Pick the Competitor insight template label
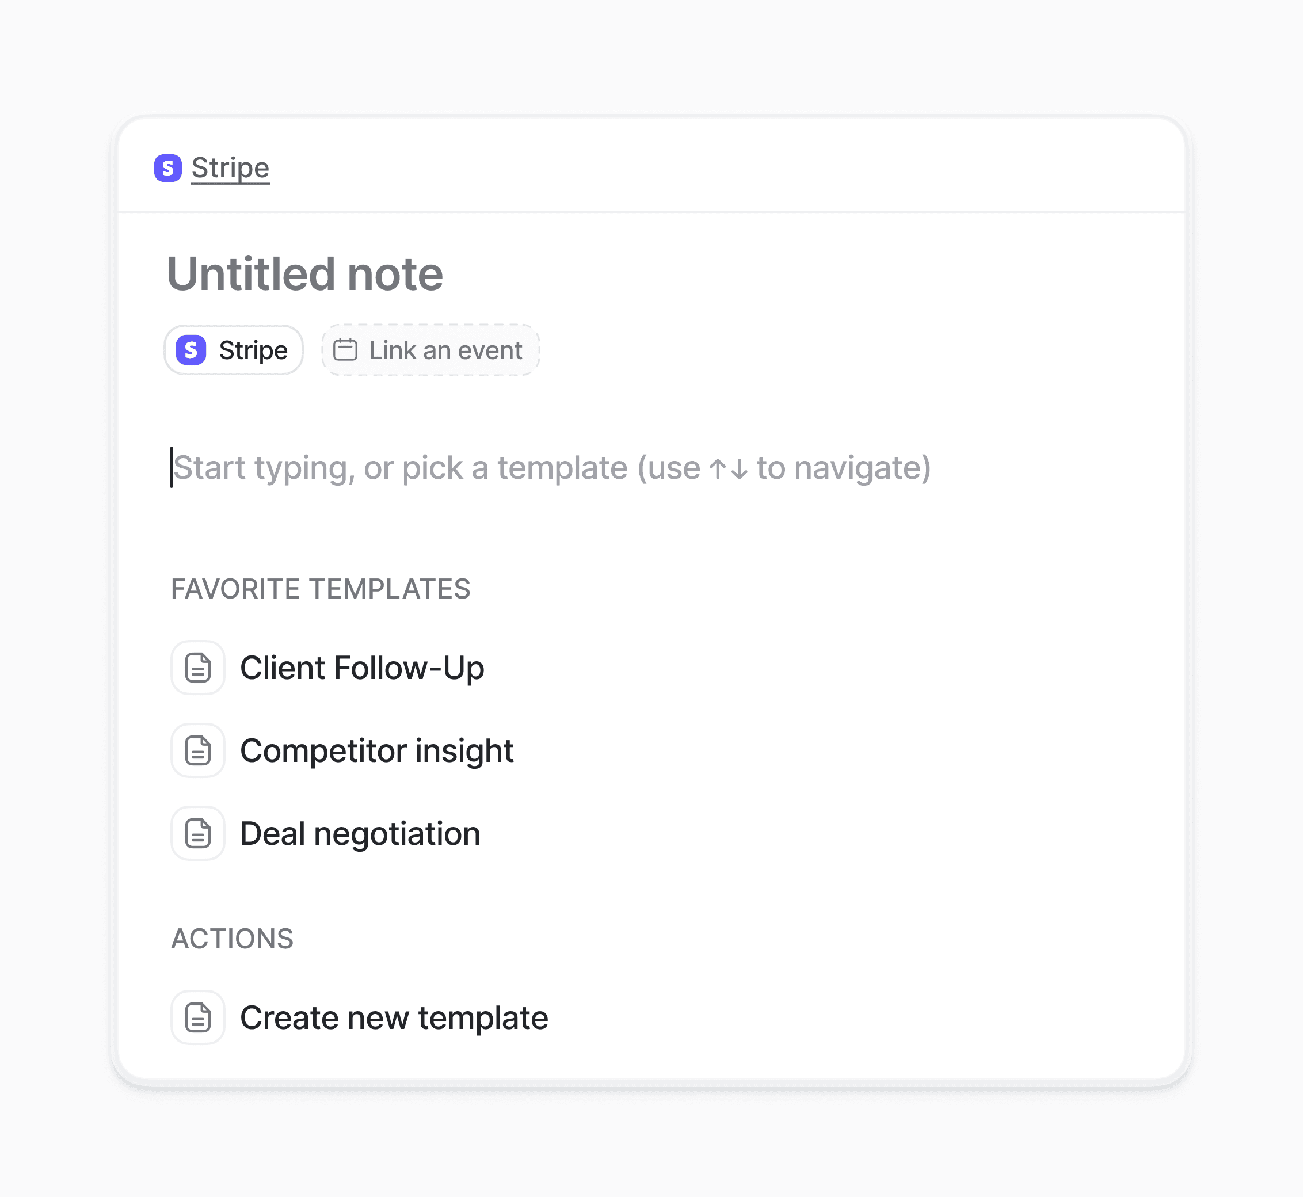This screenshot has height=1197, width=1303. [x=376, y=751]
